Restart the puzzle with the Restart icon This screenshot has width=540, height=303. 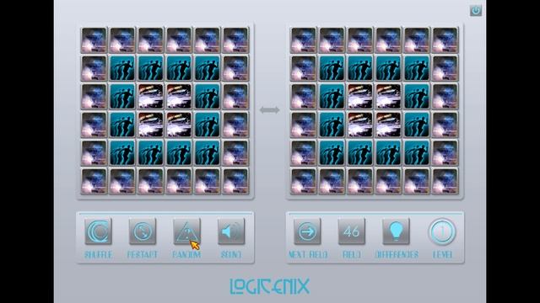143,231
